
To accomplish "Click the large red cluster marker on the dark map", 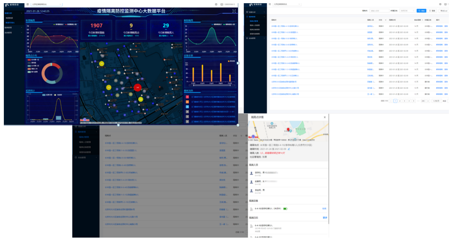I will (137, 87).
